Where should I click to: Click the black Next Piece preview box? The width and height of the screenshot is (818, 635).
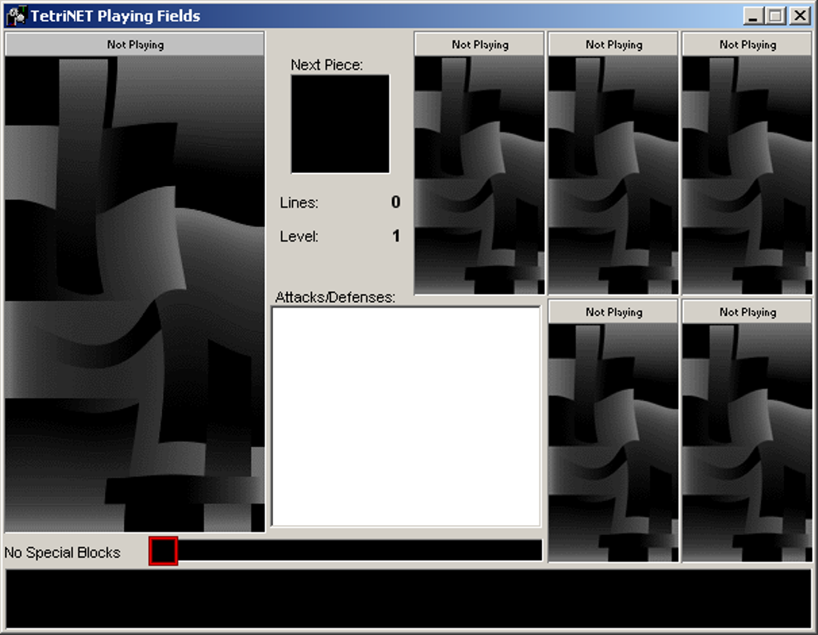tap(340, 124)
